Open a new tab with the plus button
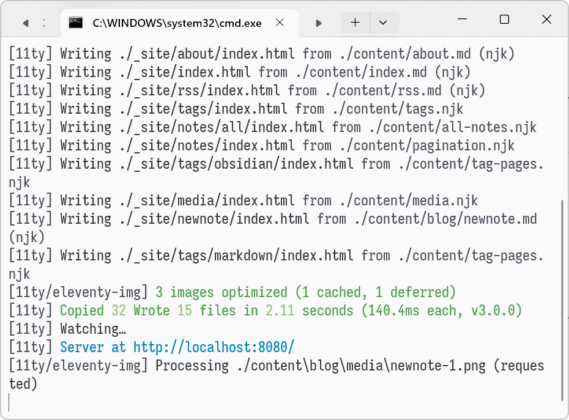Image resolution: width=569 pixels, height=420 pixels. [355, 23]
